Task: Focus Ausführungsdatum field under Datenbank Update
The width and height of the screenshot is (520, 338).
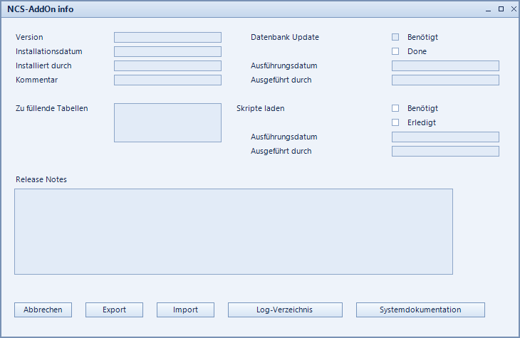Action: [x=445, y=66]
